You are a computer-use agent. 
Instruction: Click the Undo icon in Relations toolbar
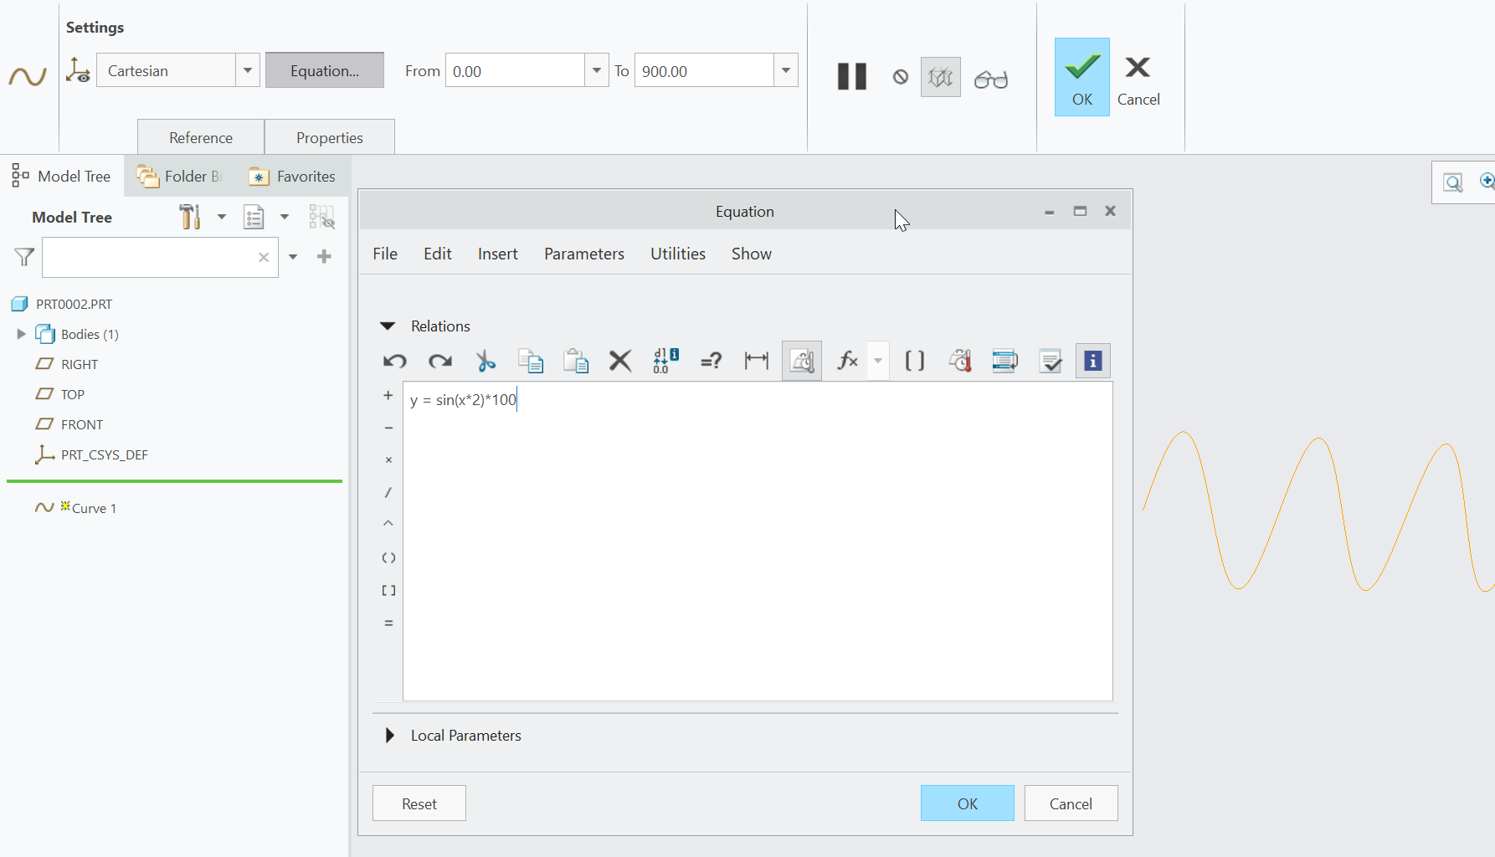pyautogui.click(x=395, y=361)
